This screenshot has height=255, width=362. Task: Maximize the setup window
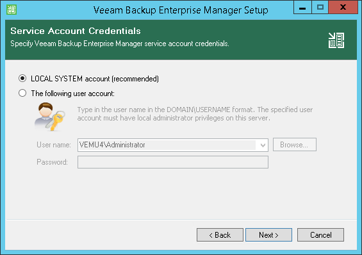point(320,8)
